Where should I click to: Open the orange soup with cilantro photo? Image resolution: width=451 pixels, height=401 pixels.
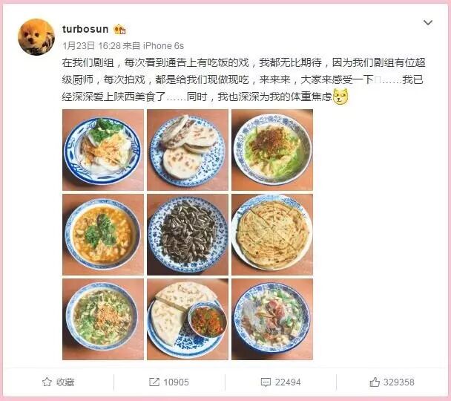coord(103,235)
